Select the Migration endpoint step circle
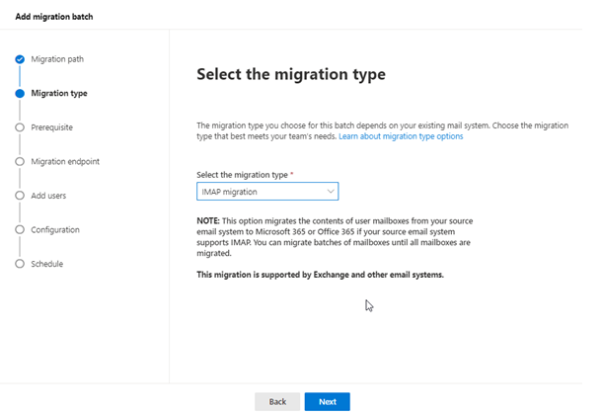Image resolution: width=603 pixels, height=415 pixels. pyautogui.click(x=20, y=161)
